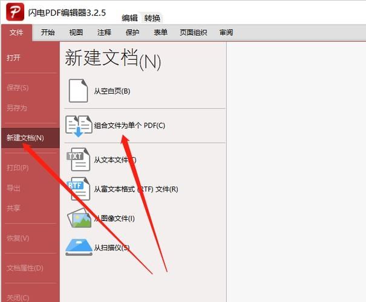Select 共享 in the sidebar
The image size is (366, 302).
pos(13,208)
